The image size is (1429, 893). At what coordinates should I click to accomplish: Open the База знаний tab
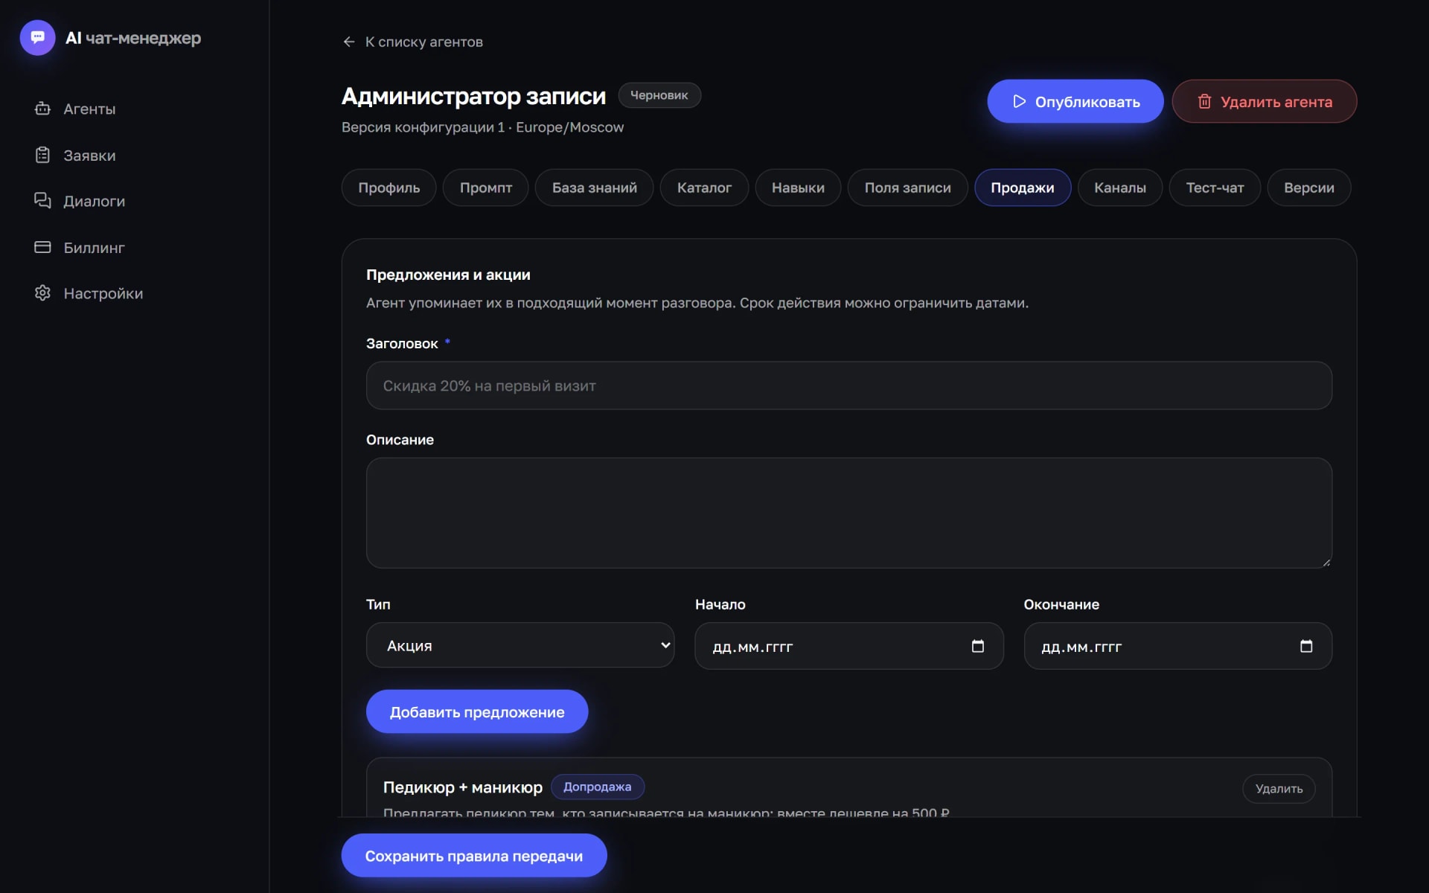595,188
